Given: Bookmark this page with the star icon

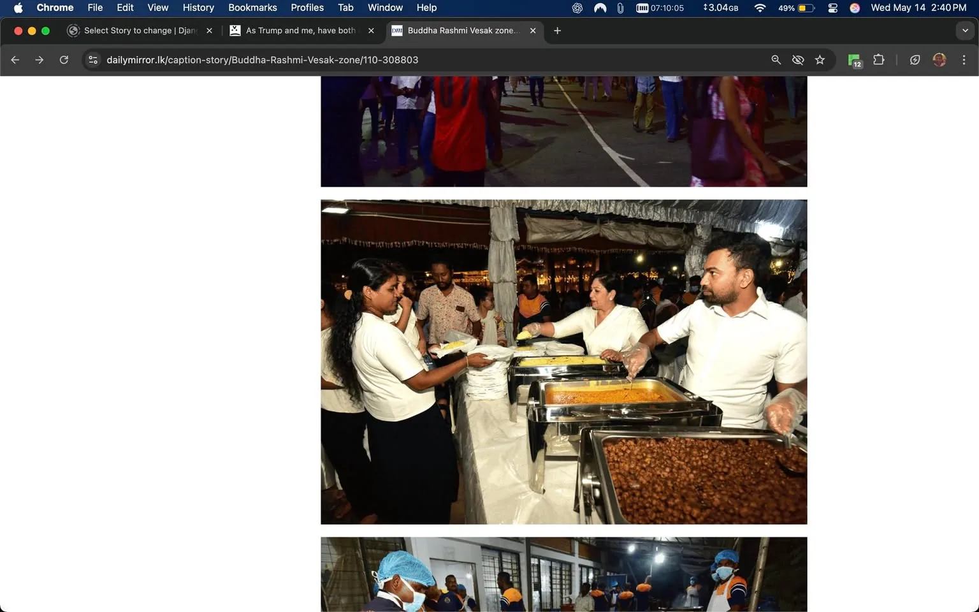Looking at the screenshot, I should [820, 59].
